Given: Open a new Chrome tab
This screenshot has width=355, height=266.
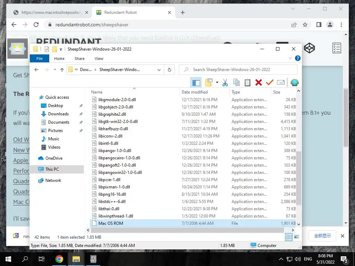Looking at the screenshot, I should coord(183,12).
